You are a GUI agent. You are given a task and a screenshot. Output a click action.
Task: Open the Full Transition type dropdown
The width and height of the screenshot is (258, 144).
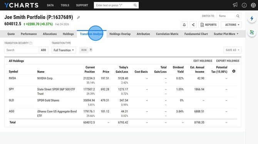(64, 50)
